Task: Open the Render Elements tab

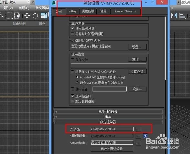Action: 125,11
